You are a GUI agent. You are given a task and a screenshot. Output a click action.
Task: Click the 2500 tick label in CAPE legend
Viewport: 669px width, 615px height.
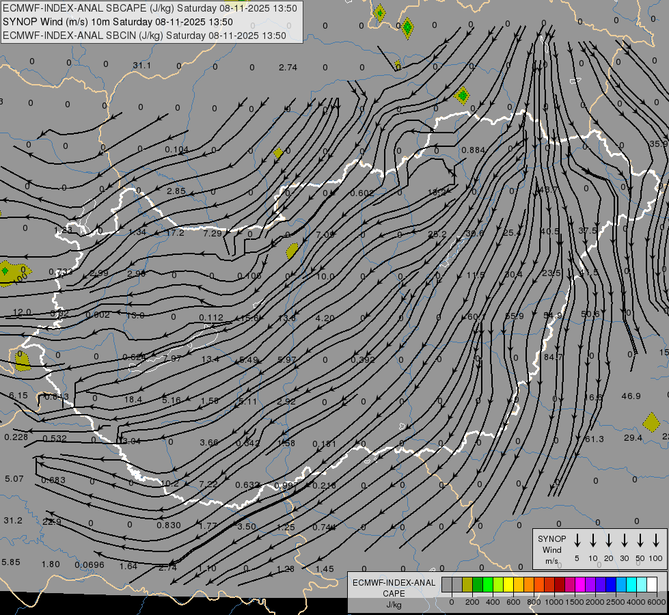point(616,602)
